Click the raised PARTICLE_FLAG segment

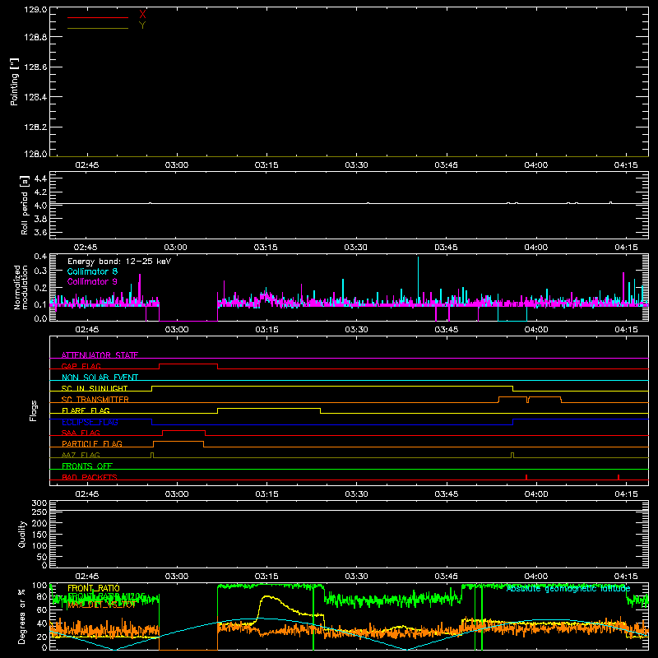[178, 442]
